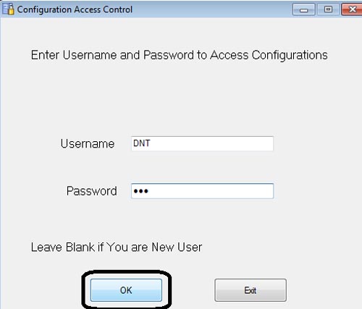Confirm login with the OK button

tap(126, 290)
